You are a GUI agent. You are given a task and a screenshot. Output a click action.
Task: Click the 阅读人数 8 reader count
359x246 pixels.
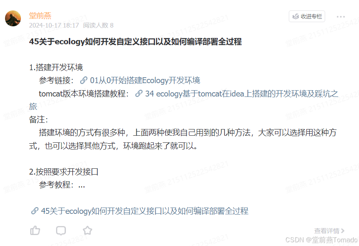[98, 25]
